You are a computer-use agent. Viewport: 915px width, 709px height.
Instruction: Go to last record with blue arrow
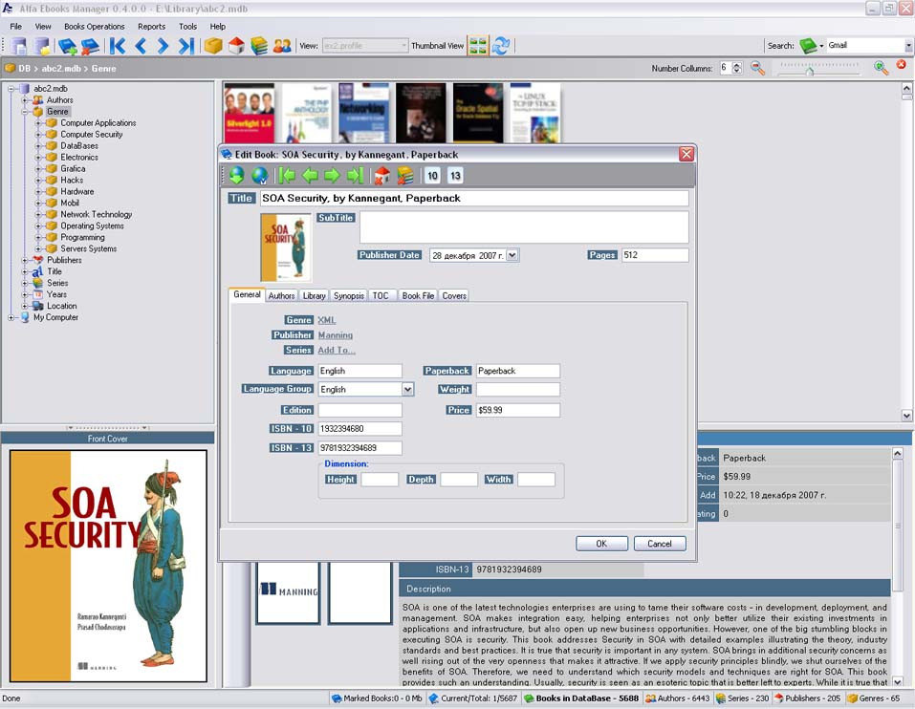(185, 46)
